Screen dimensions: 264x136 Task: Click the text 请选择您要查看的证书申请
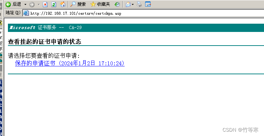click(44, 56)
